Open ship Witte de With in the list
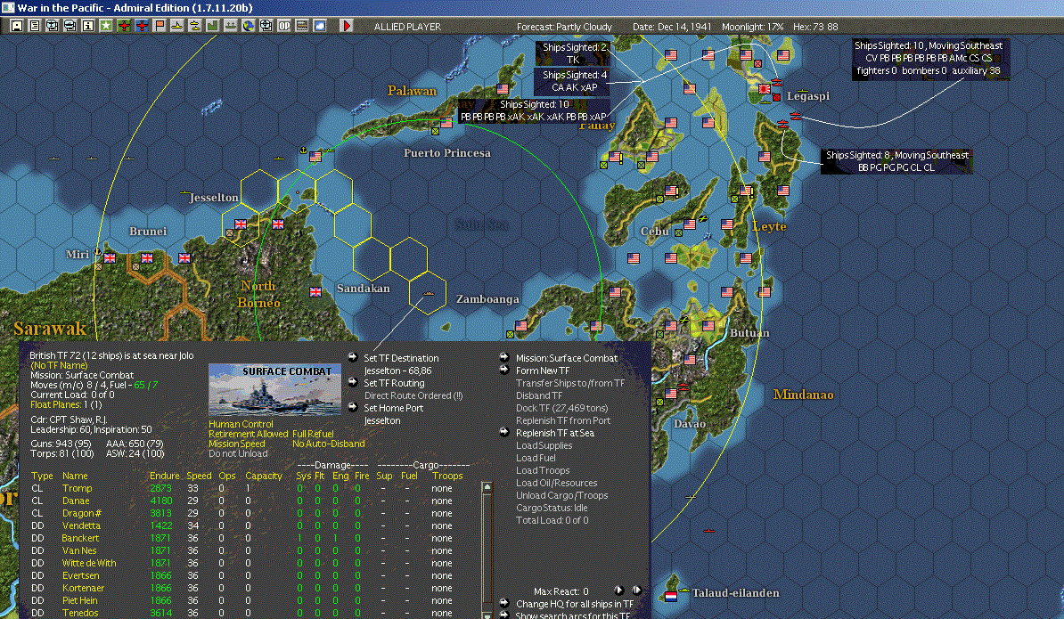The height and width of the screenshot is (619, 1064). coord(89,563)
